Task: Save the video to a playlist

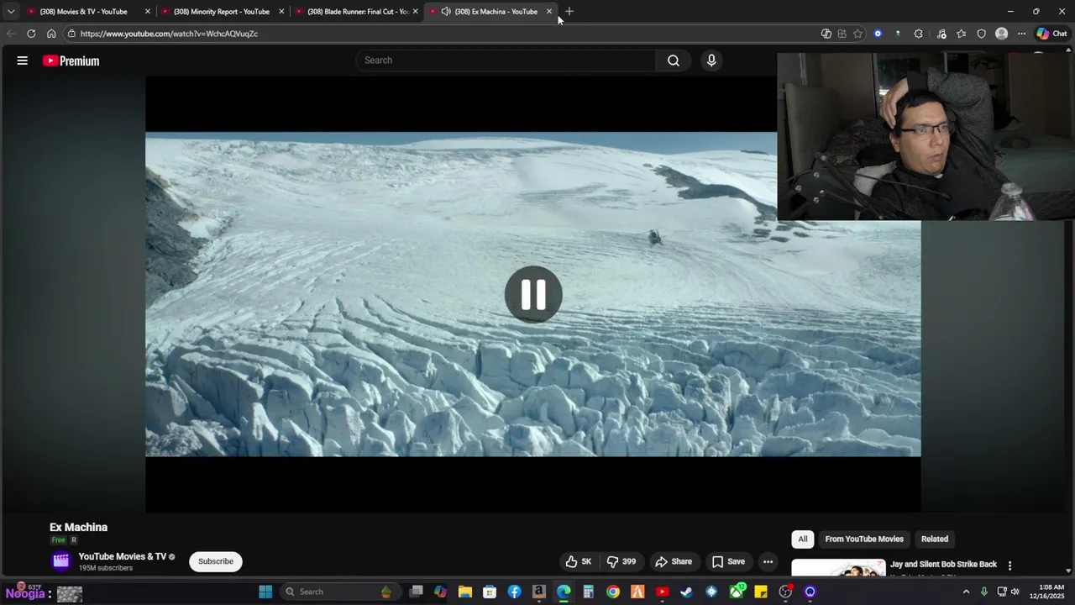Action: coord(728,561)
